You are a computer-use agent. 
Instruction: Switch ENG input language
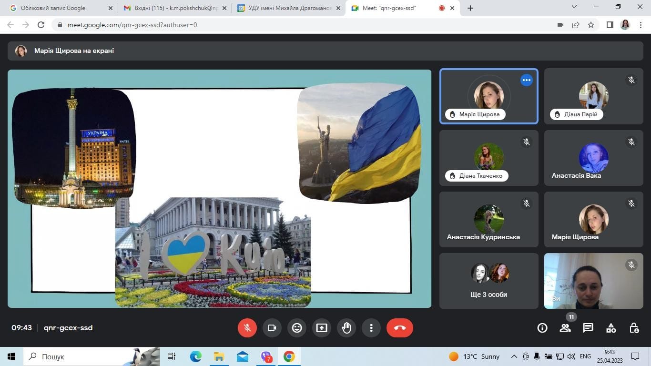coord(585,356)
